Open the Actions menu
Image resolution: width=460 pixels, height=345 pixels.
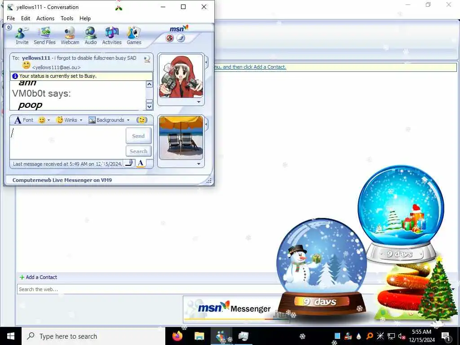click(45, 18)
